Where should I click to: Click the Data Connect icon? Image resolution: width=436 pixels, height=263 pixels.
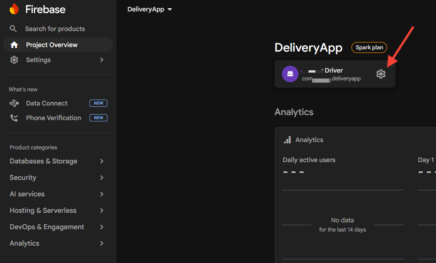pos(14,103)
